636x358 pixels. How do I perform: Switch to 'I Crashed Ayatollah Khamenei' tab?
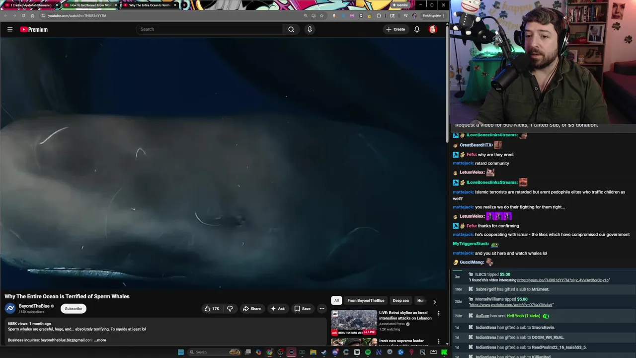(x=31, y=5)
